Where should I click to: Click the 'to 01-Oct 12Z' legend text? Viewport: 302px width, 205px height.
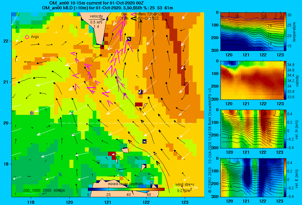[147, 18]
